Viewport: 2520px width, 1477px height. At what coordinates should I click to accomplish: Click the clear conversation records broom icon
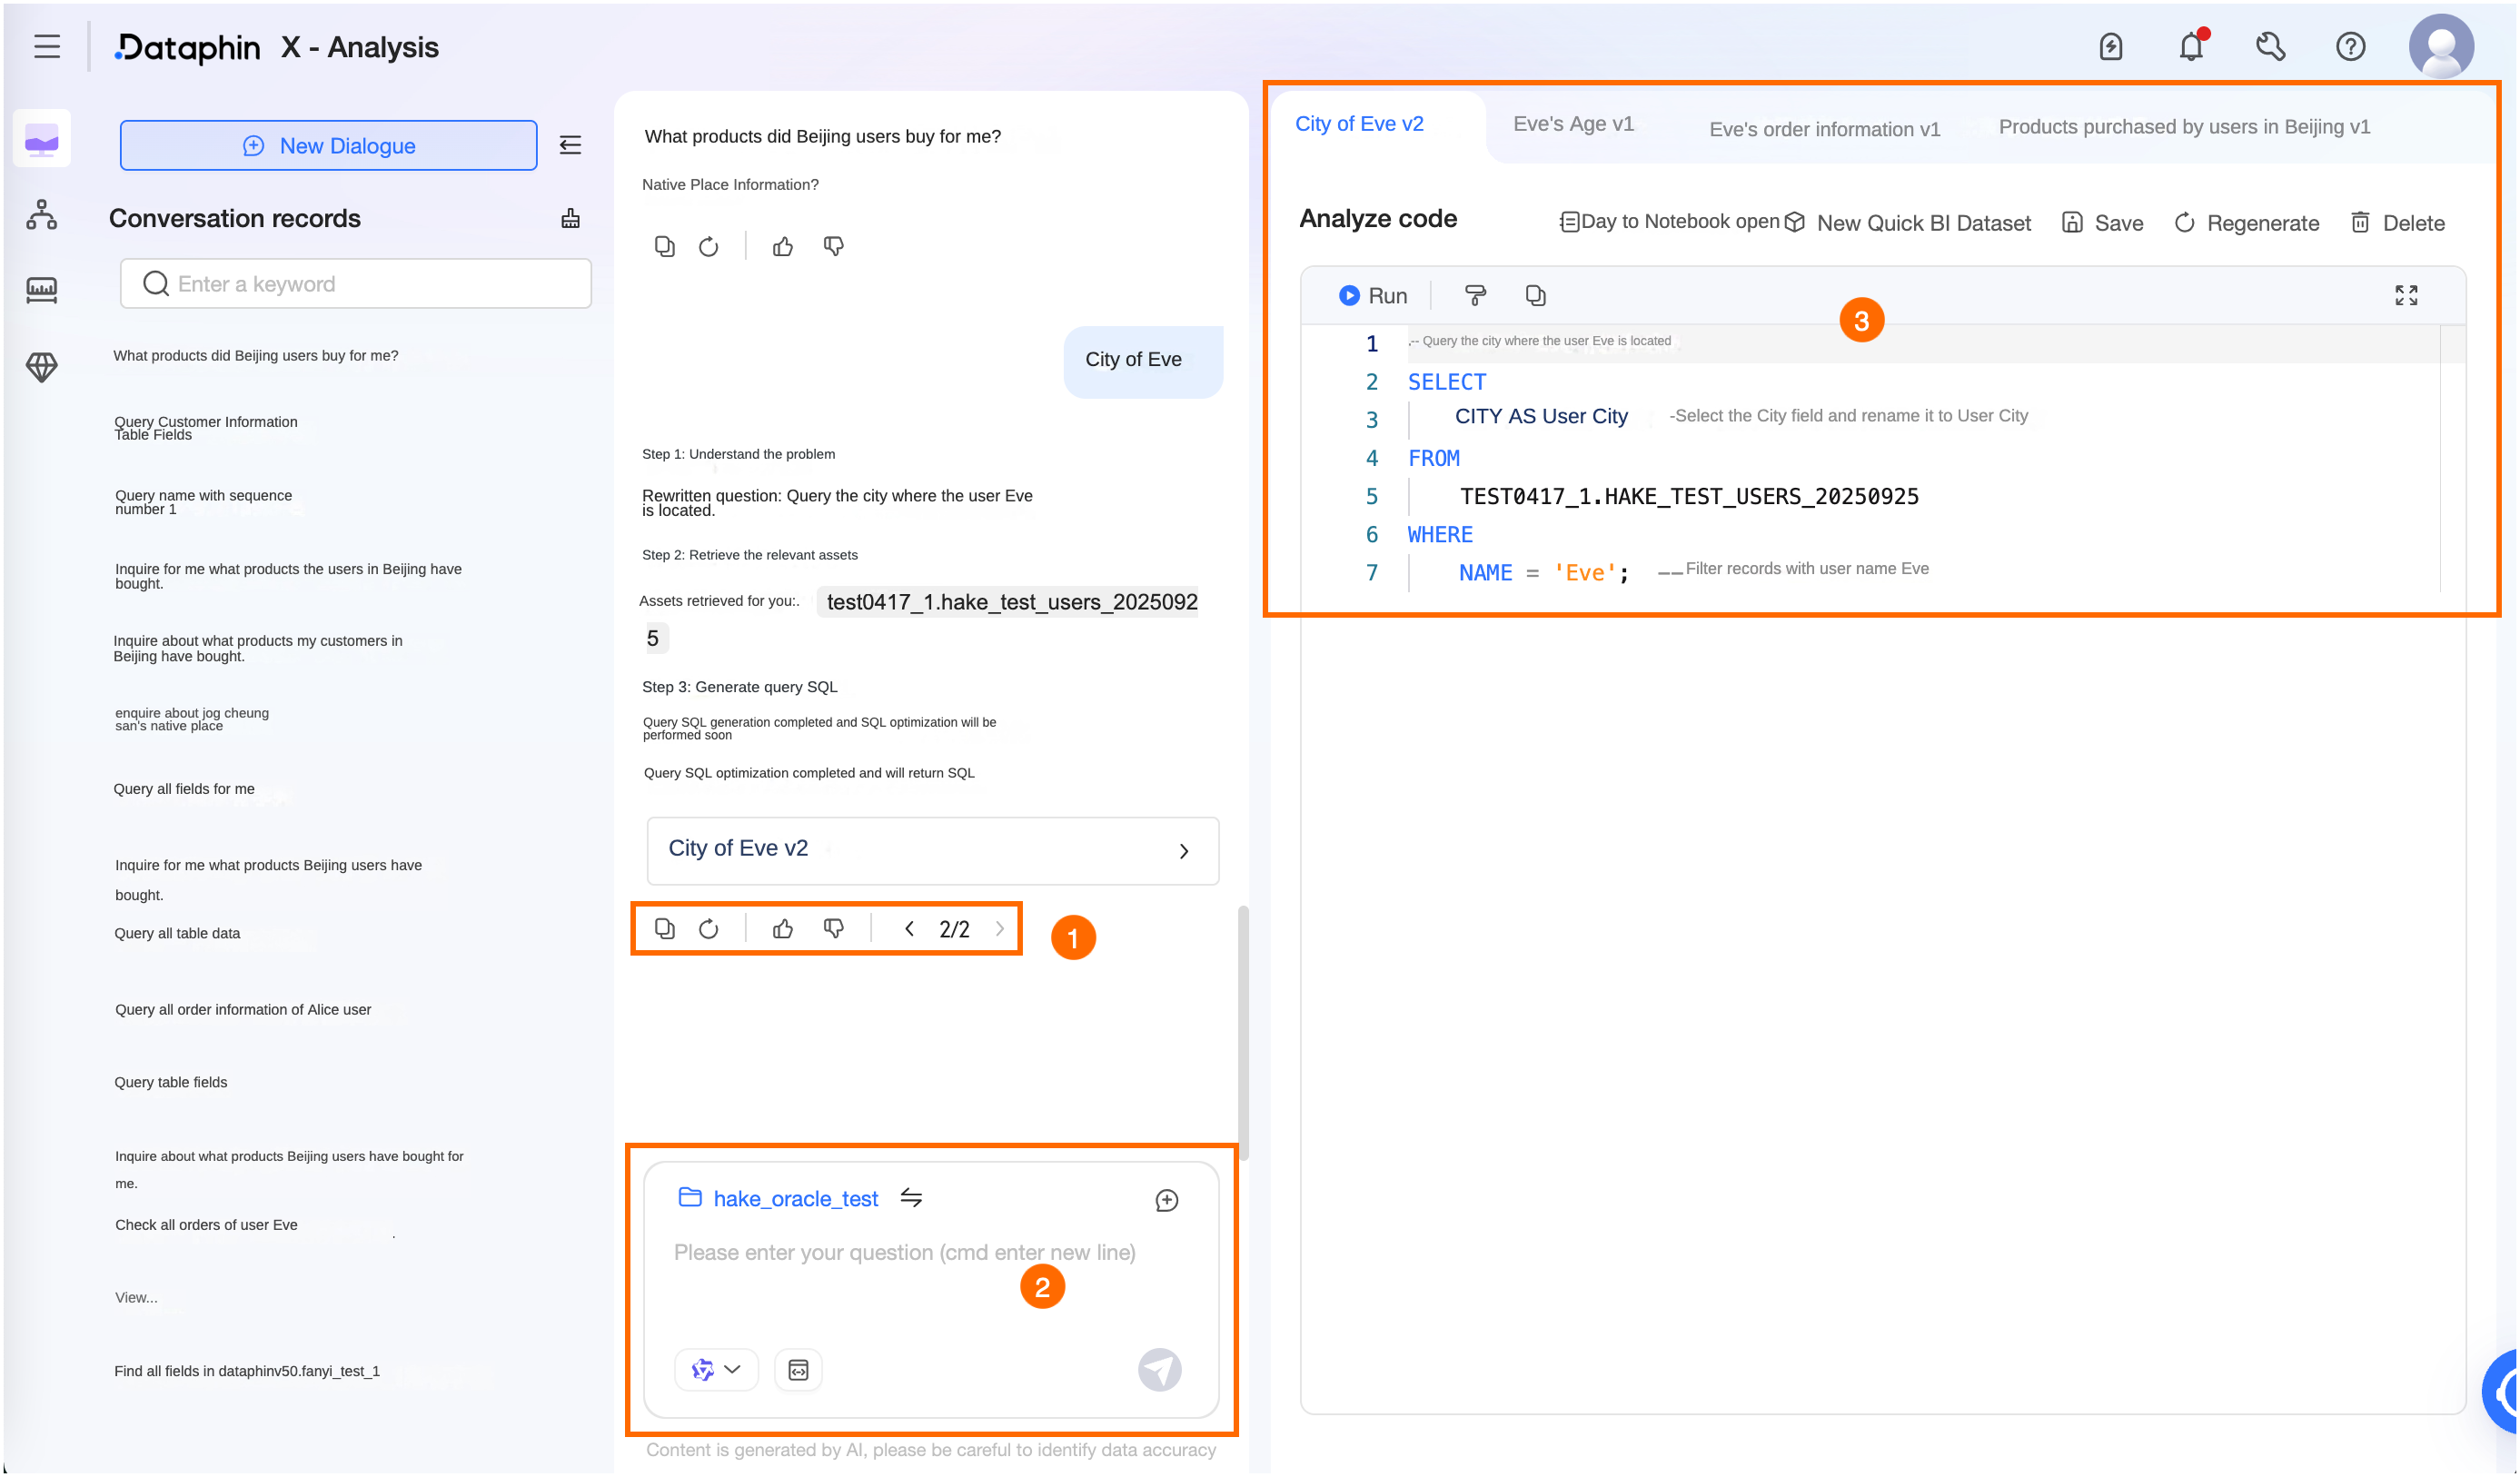[x=570, y=218]
